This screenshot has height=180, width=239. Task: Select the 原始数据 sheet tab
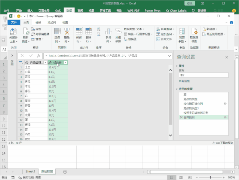[47, 171]
